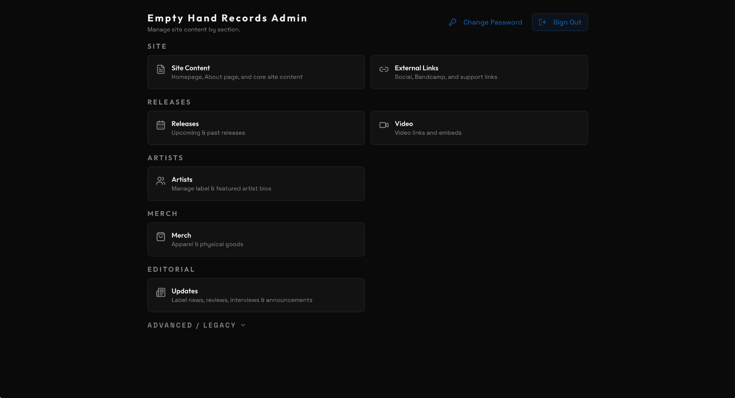Open the Releases card title
Viewport: 735px width, 398px height.
coord(185,124)
